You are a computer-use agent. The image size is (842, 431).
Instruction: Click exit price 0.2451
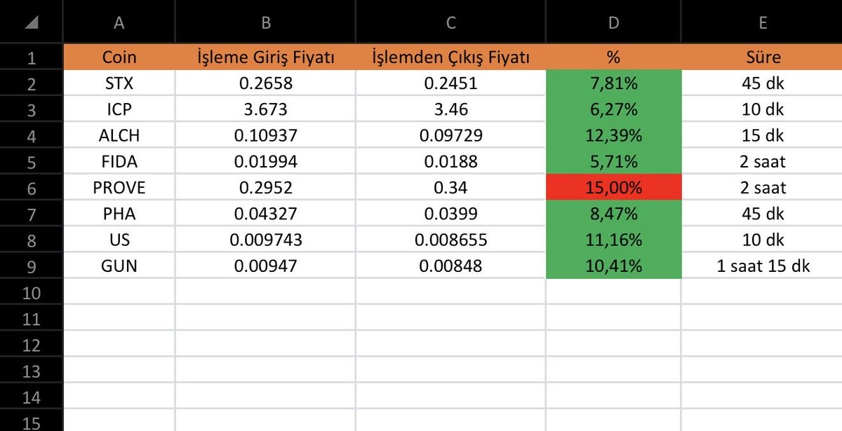coord(450,83)
